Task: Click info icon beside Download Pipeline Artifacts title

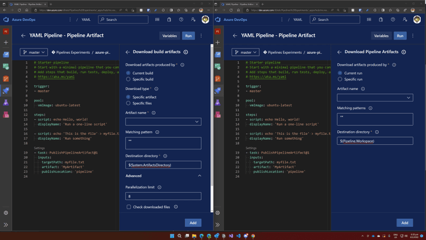Action: (403, 52)
